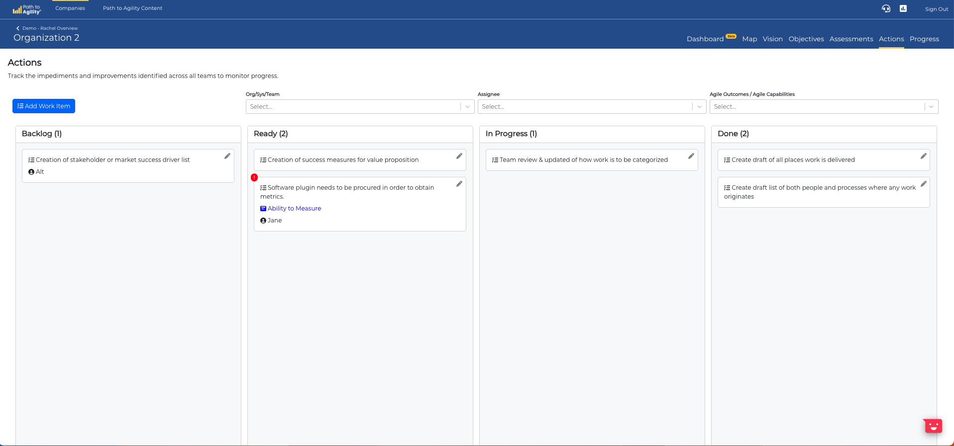
Task: Click the red impediment alert badge
Action: pos(254,177)
